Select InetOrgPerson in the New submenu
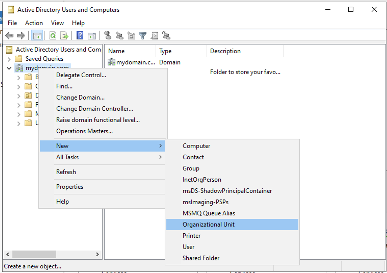The width and height of the screenshot is (387, 273). [x=232, y=180]
